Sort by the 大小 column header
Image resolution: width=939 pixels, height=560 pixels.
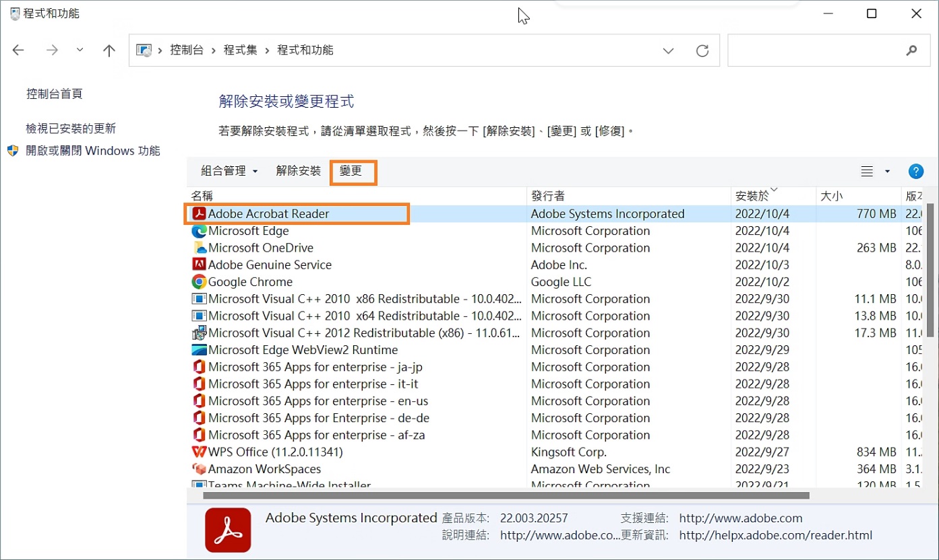click(x=858, y=196)
